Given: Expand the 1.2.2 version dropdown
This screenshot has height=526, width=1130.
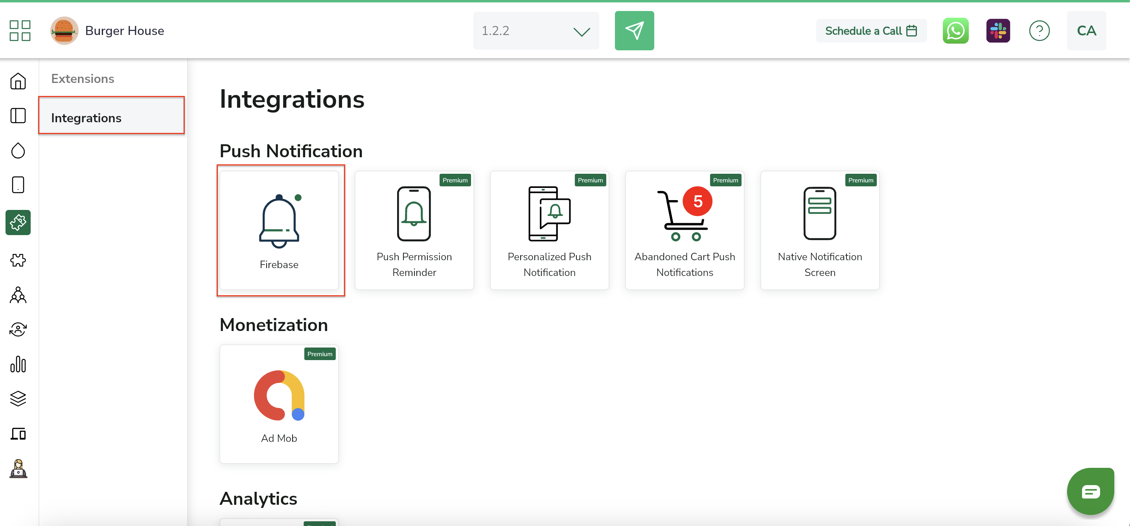Looking at the screenshot, I should tap(536, 31).
